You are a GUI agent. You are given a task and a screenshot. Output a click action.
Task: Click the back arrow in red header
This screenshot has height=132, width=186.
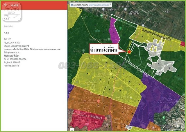point(6,5)
